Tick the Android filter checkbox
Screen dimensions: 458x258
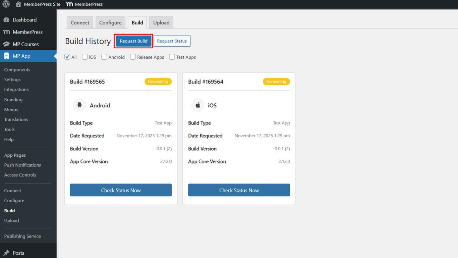click(104, 57)
